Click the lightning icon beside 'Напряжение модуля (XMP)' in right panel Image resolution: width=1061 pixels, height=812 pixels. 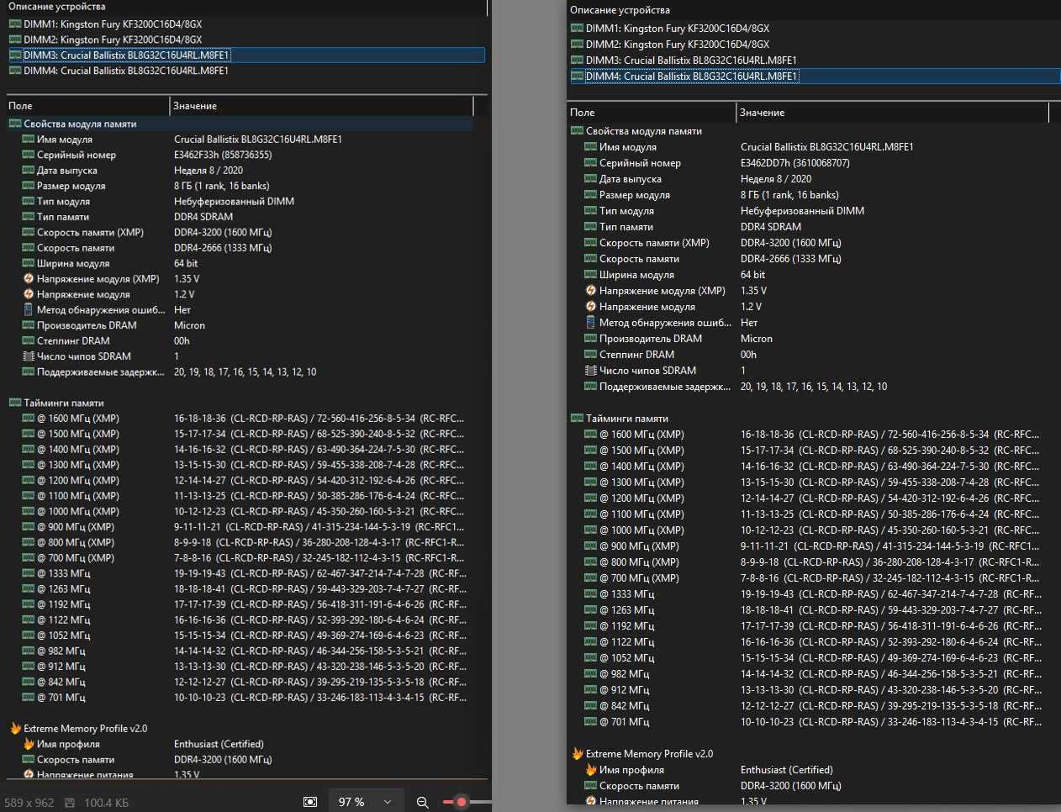pos(591,291)
